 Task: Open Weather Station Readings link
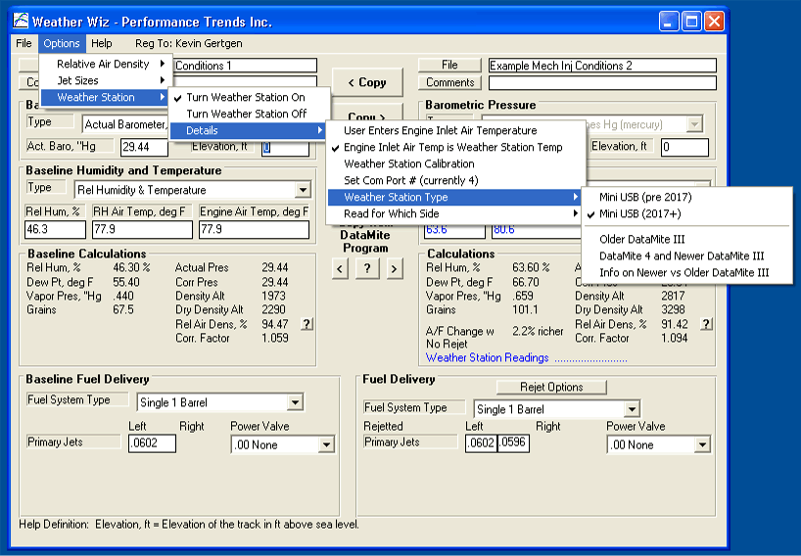pyautogui.click(x=488, y=358)
